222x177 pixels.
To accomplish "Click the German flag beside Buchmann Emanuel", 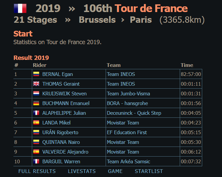I will (36, 103).
